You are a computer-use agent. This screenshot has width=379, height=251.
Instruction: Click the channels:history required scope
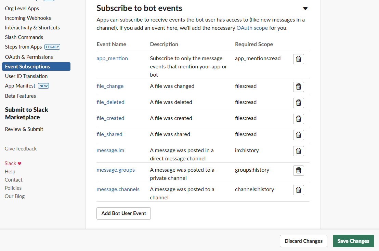pyautogui.click(x=254, y=189)
